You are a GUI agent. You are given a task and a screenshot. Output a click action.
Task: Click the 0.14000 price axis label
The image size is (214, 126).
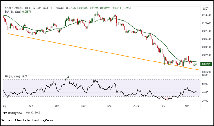pyautogui.click(x=205, y=15)
